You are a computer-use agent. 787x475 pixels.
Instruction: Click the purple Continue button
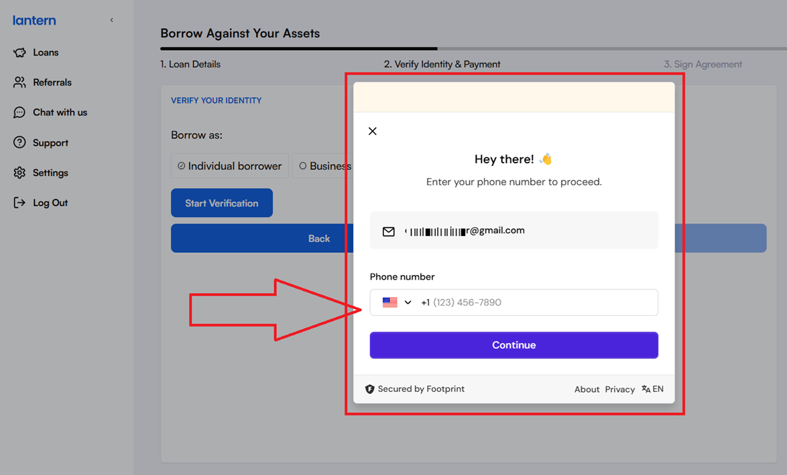point(514,345)
